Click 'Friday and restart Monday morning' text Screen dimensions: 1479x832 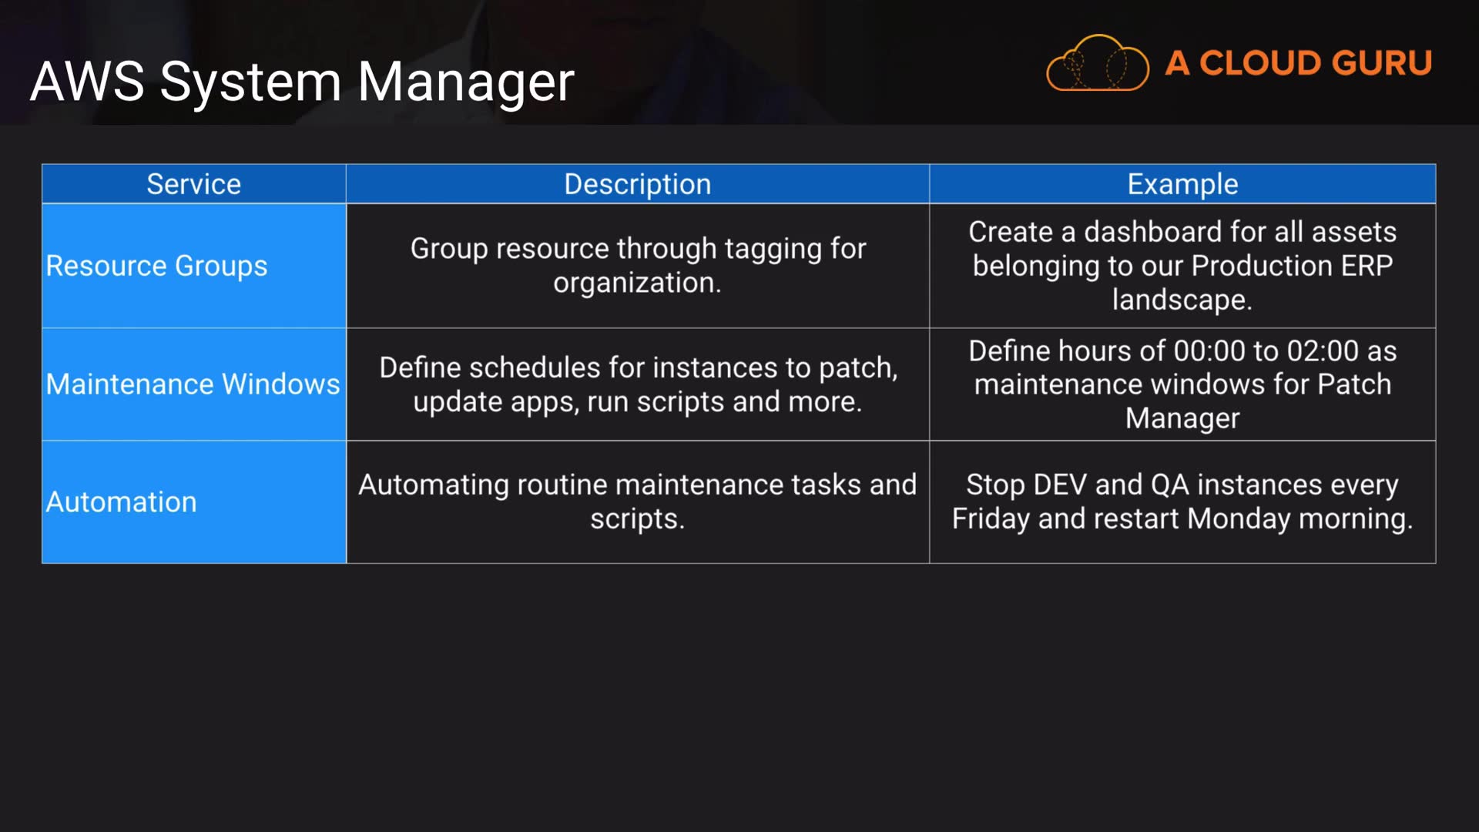click(1182, 519)
